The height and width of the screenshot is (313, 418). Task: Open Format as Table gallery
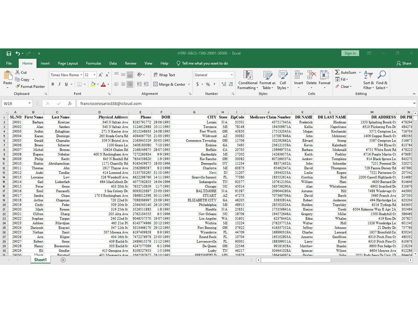pos(268,80)
